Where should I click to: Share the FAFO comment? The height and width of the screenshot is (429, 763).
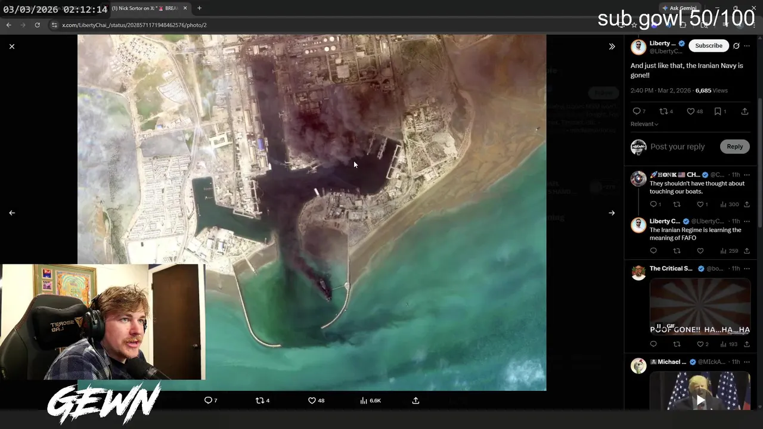coord(746,251)
